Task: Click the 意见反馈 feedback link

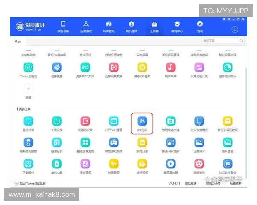Action: click(x=191, y=184)
